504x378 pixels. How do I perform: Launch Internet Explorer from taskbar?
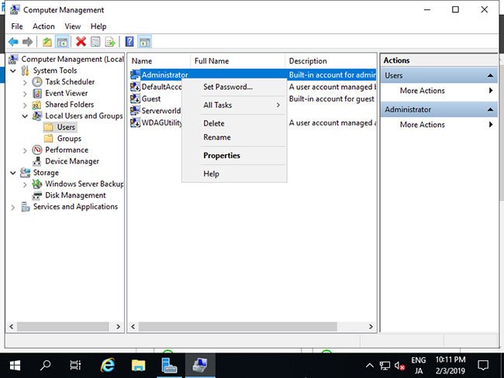coord(107,366)
